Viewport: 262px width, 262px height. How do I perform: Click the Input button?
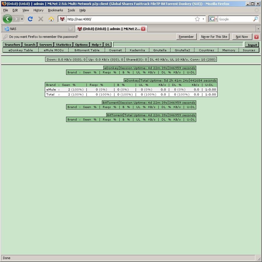(x=252, y=45)
